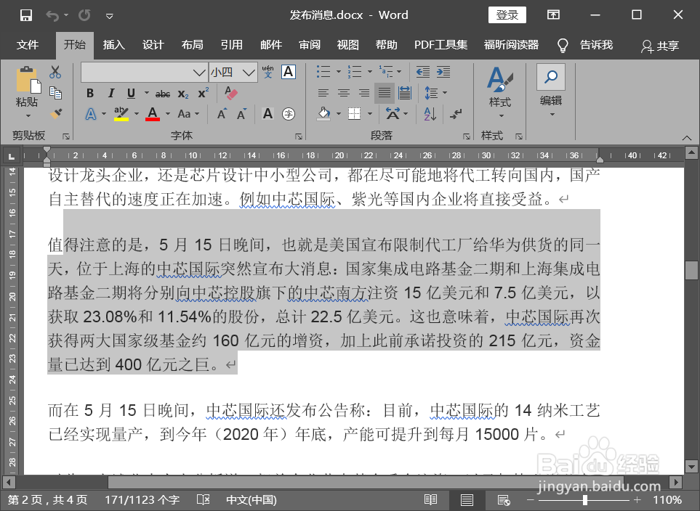Toggle distributed alignment
This screenshot has height=511, width=700.
click(404, 93)
